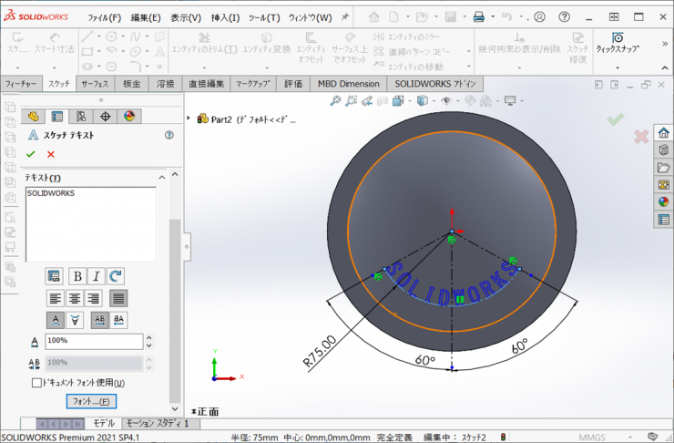674x443 pixels.
Task: Select full justify text alignment
Action: coord(118,298)
